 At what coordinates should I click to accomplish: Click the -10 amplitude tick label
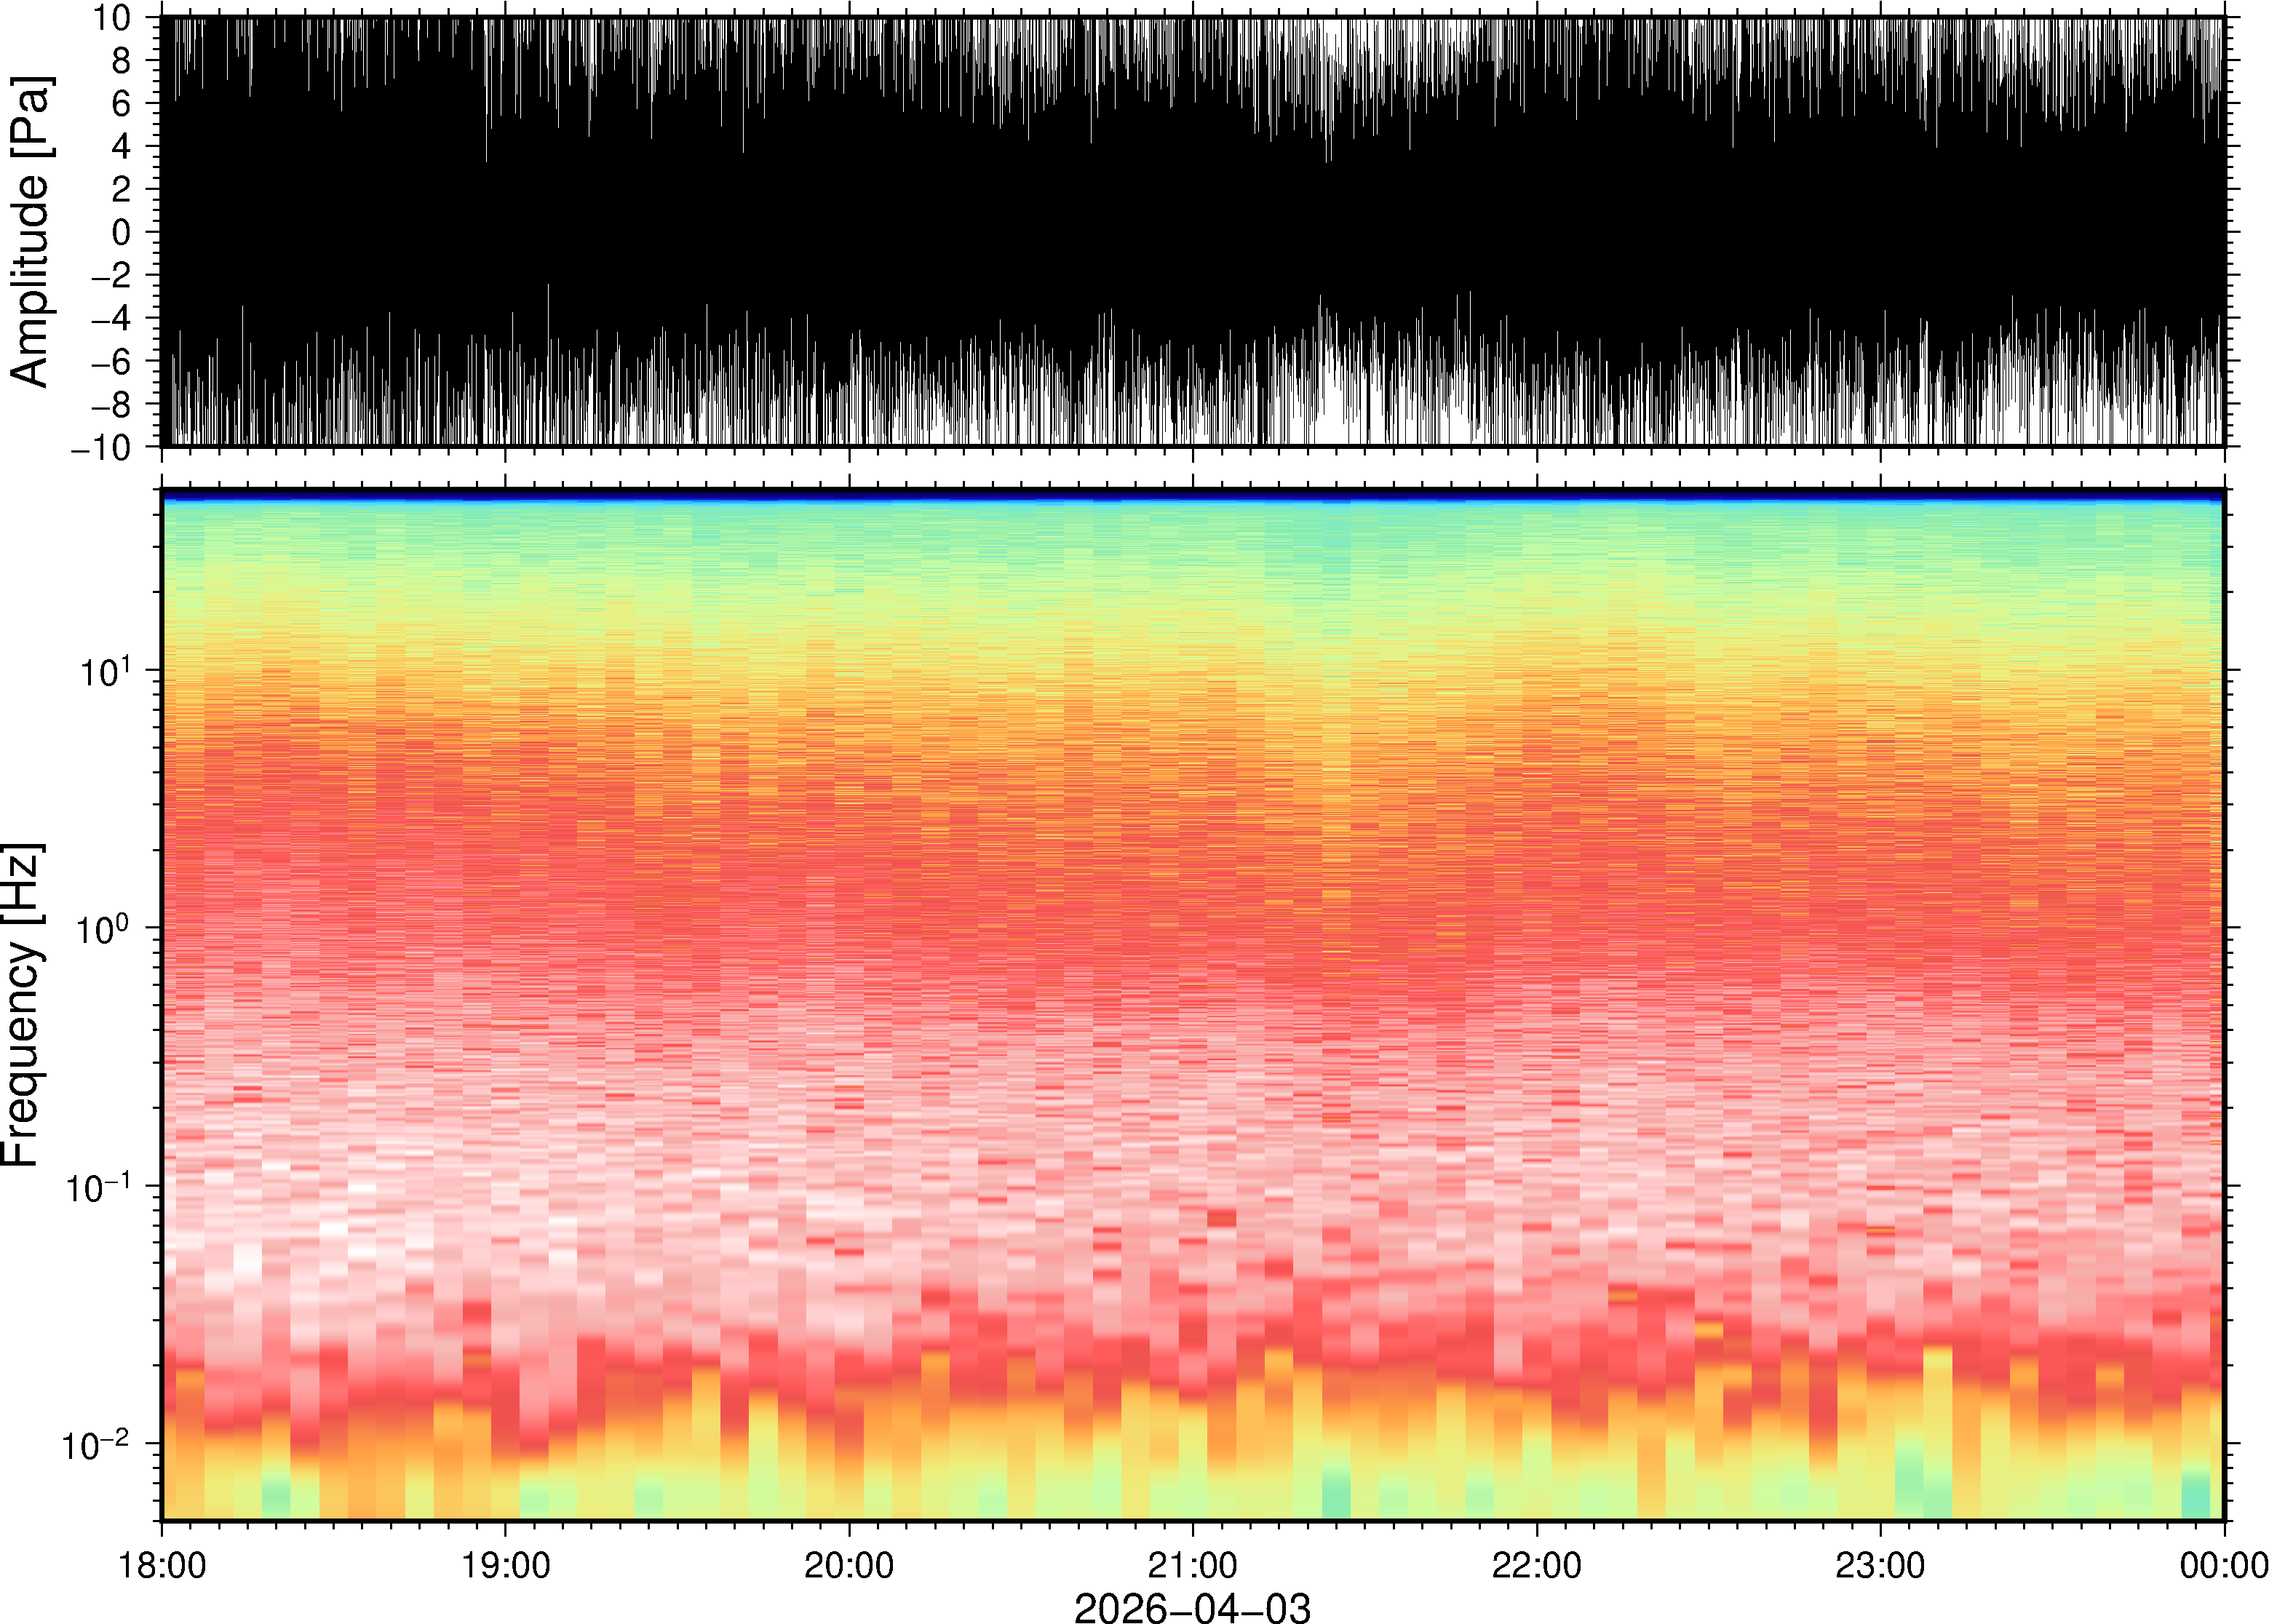(x=101, y=448)
